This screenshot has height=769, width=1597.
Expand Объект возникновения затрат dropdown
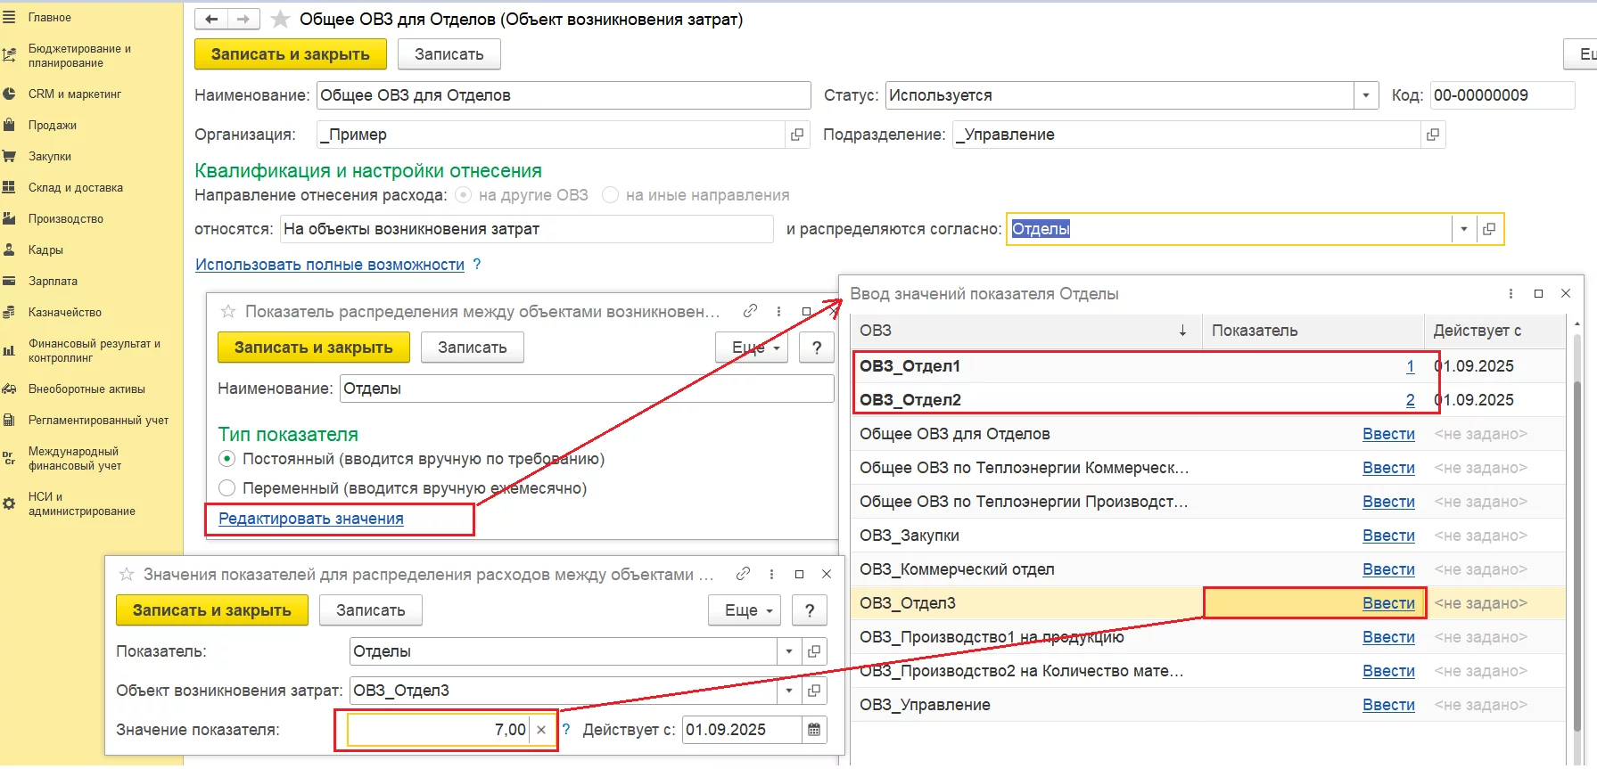coord(788,691)
